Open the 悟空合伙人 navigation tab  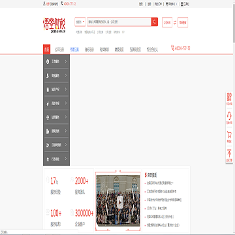coord(152,50)
